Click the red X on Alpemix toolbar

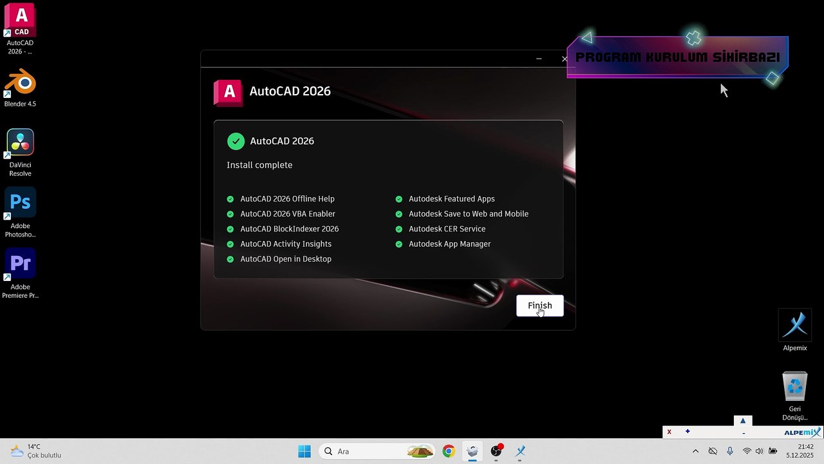[669, 432]
